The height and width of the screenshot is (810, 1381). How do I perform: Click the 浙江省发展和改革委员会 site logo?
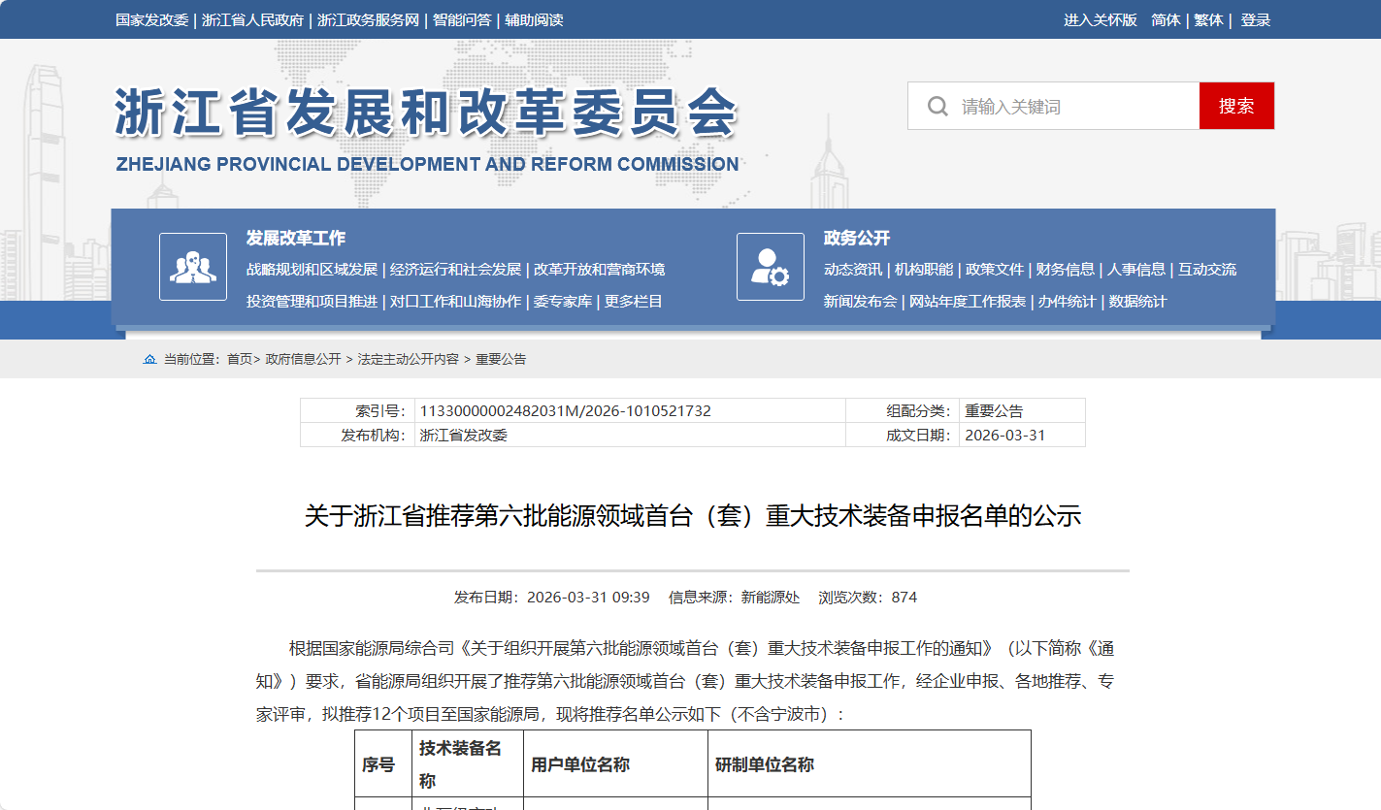pyautogui.click(x=427, y=128)
